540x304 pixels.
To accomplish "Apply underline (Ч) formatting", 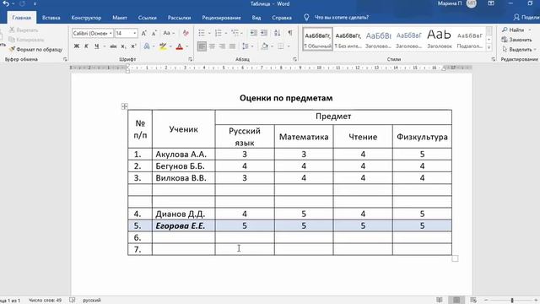I will 96,46.
